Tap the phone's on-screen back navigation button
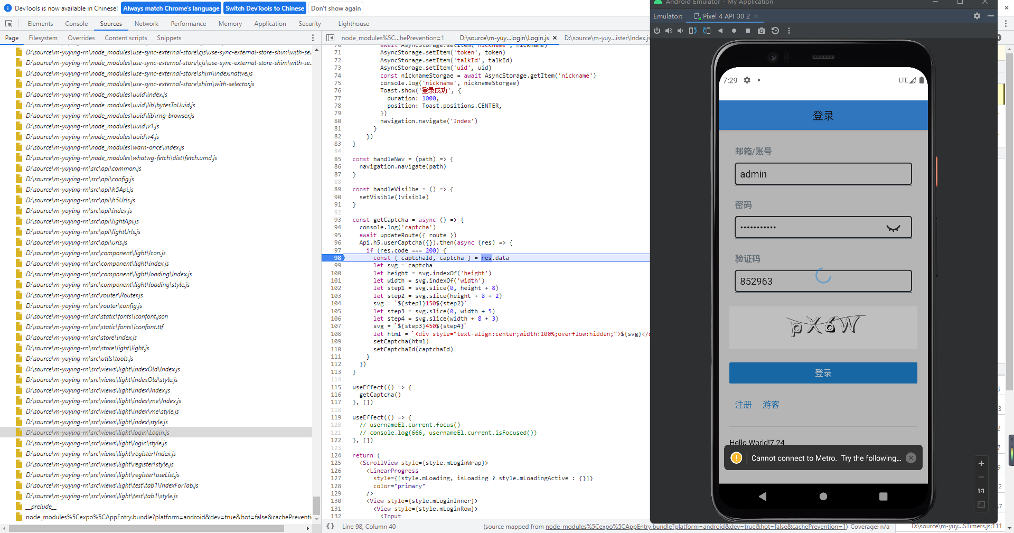This screenshot has width=1014, height=533. click(x=763, y=496)
